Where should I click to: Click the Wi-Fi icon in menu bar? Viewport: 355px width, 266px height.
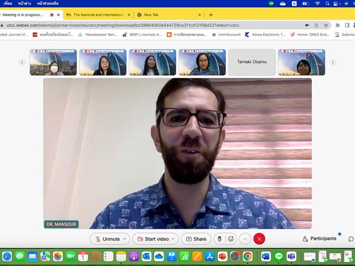coord(317,3)
